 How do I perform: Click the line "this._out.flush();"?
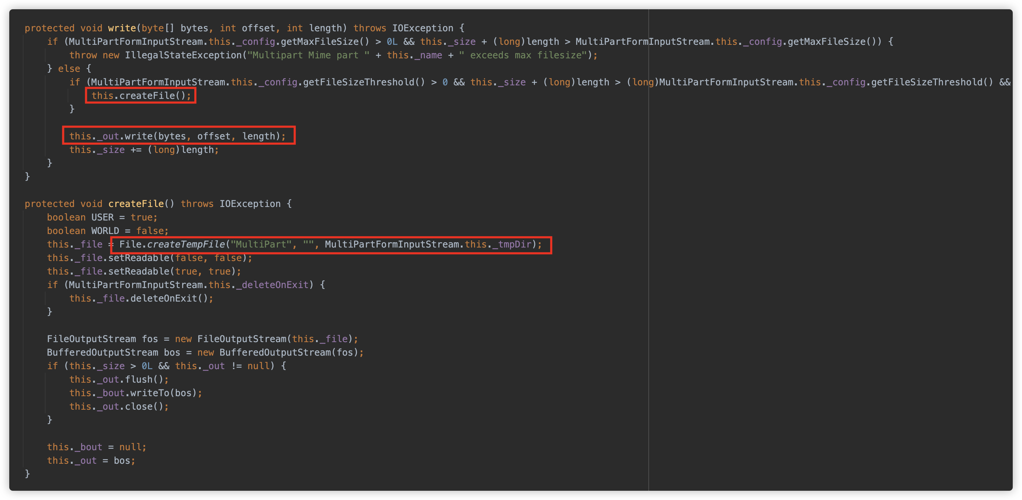click(x=119, y=379)
